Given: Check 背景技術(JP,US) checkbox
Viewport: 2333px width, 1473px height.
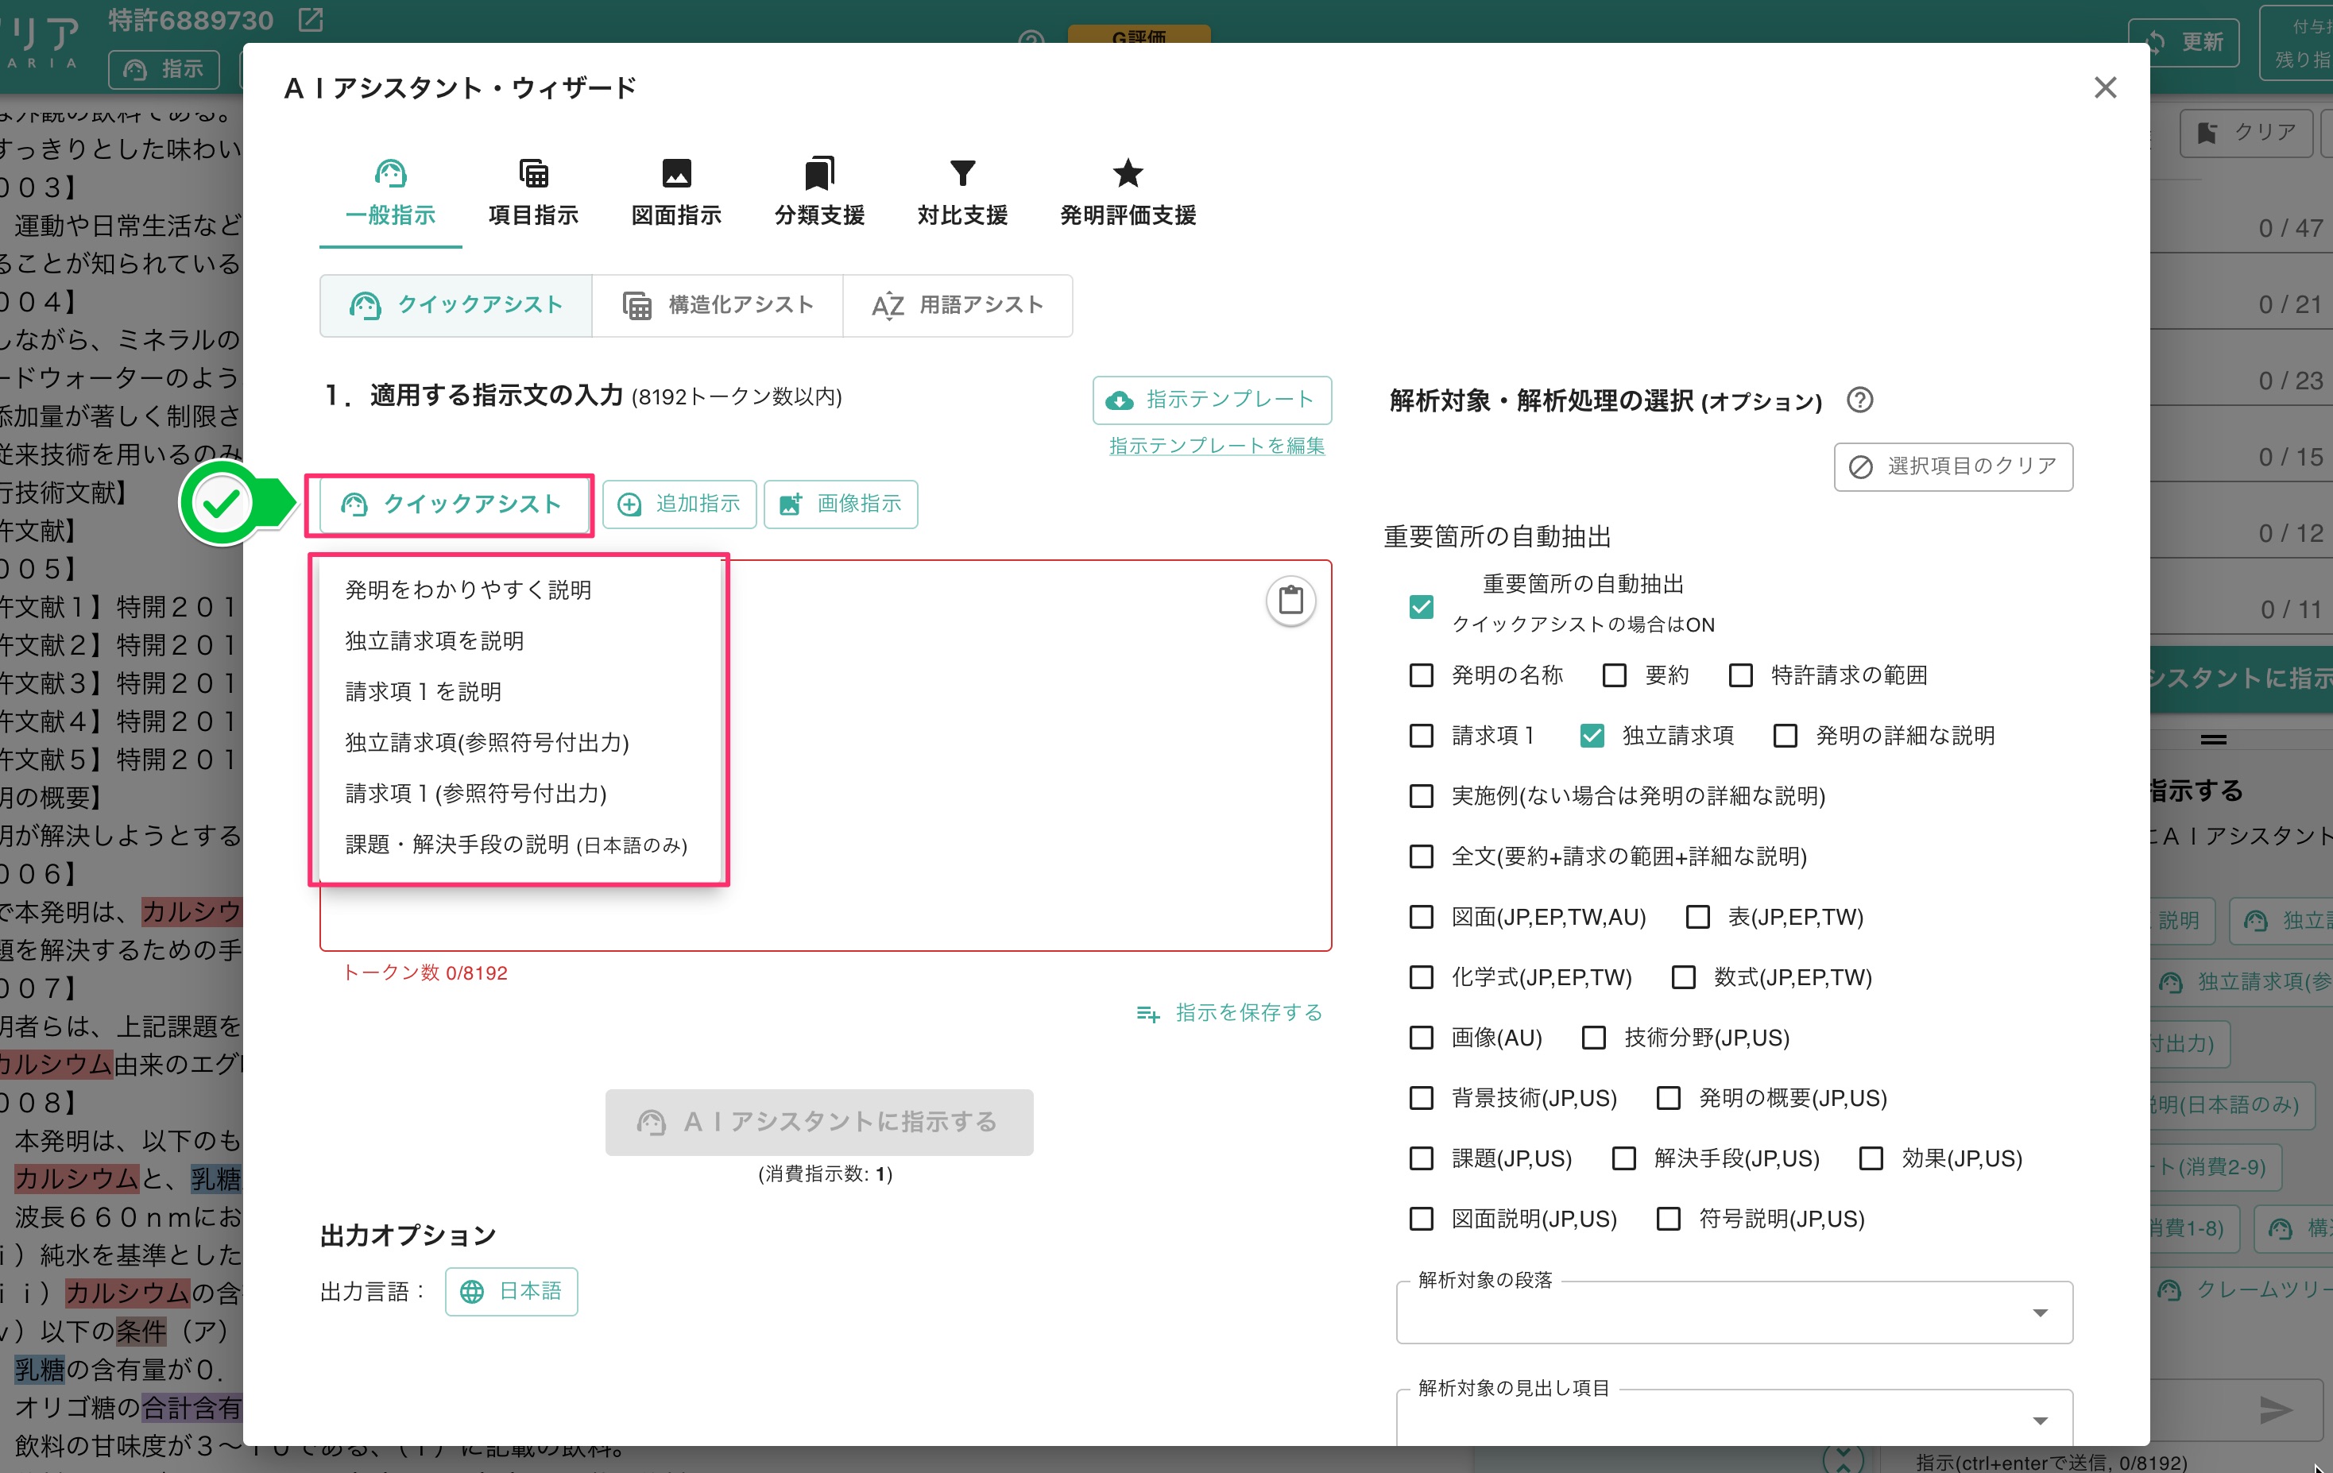Looking at the screenshot, I should [1422, 1098].
